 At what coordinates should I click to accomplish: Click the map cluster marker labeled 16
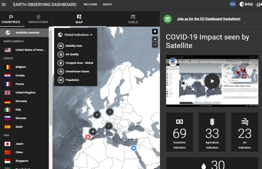tap(92, 131)
